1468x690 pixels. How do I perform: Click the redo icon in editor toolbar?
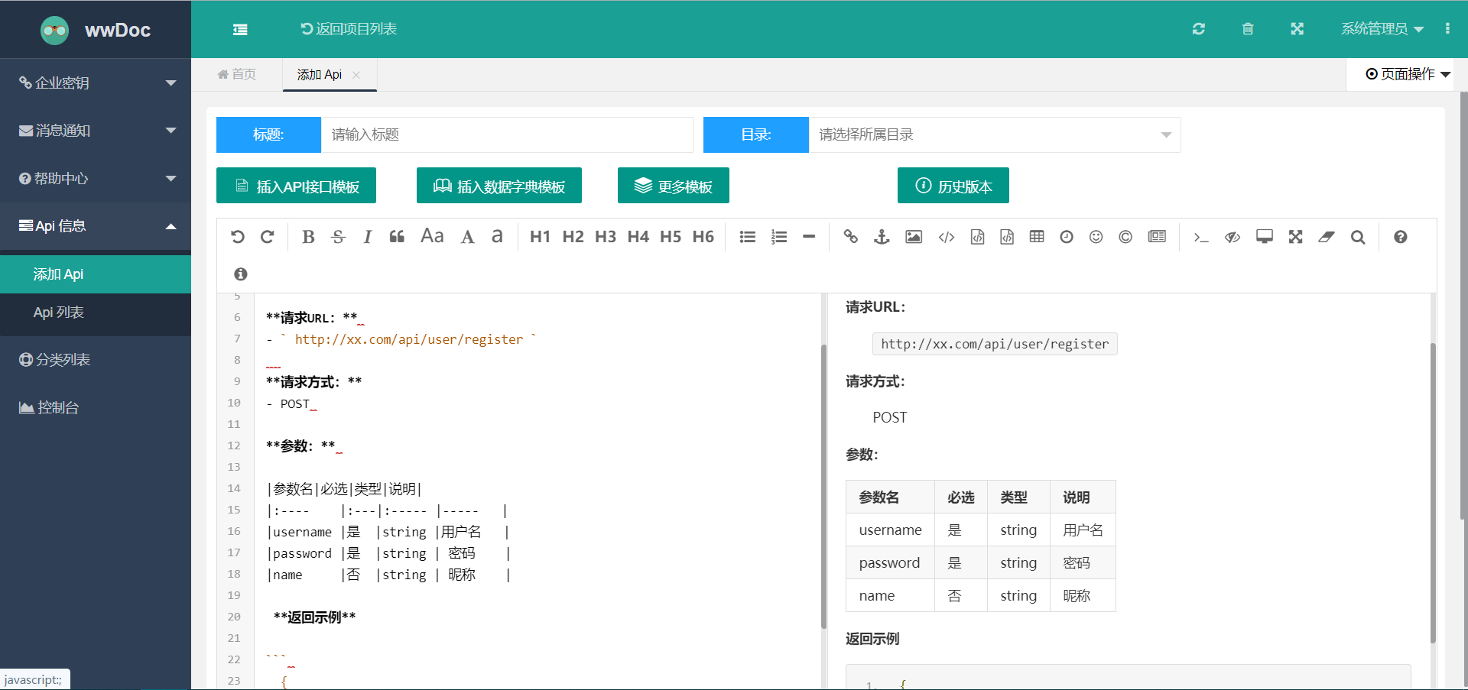(x=267, y=237)
